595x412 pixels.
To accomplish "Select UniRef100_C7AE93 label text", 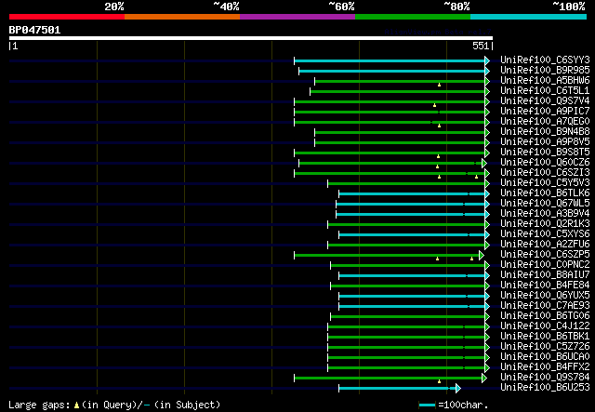I will [545, 306].
